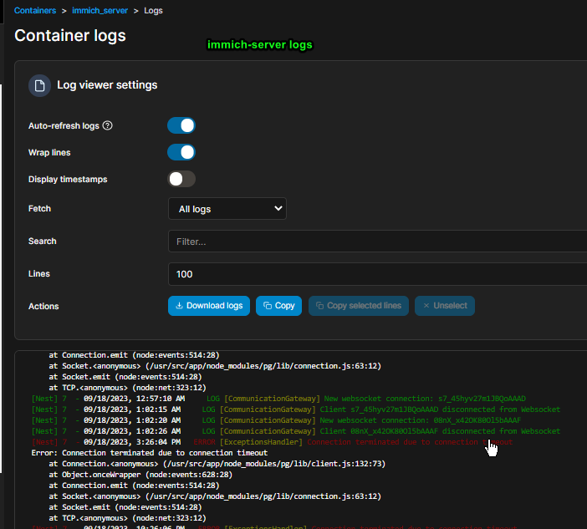Image resolution: width=587 pixels, height=529 pixels.
Task: Click the Log viewer settings document icon
Action: (39, 86)
